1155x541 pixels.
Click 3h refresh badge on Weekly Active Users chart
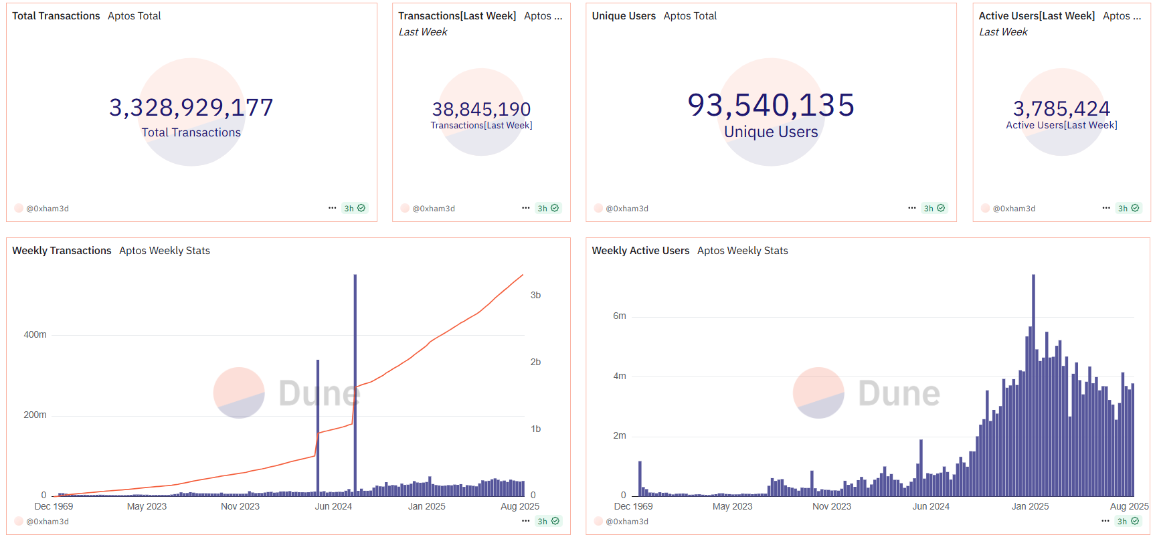click(x=1128, y=521)
